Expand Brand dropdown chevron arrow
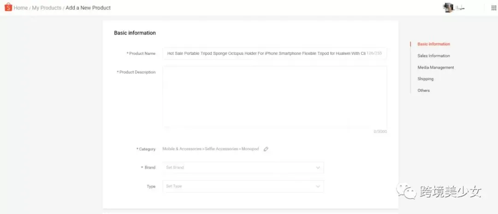Screen dimensions: 498x214 pos(318,167)
